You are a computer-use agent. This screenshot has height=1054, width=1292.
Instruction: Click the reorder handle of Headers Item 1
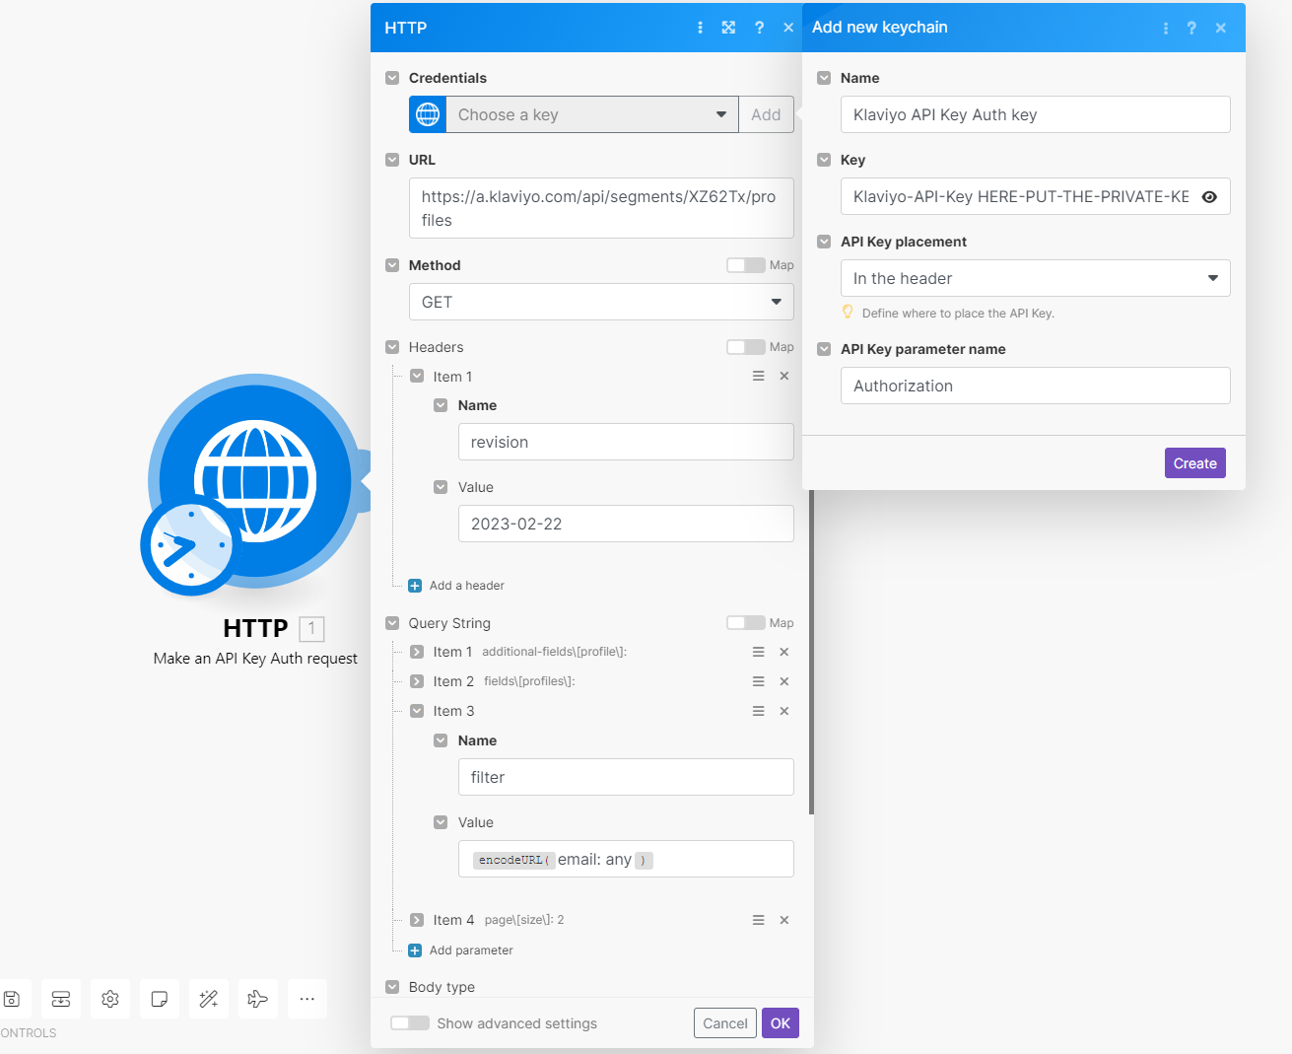pos(759,376)
